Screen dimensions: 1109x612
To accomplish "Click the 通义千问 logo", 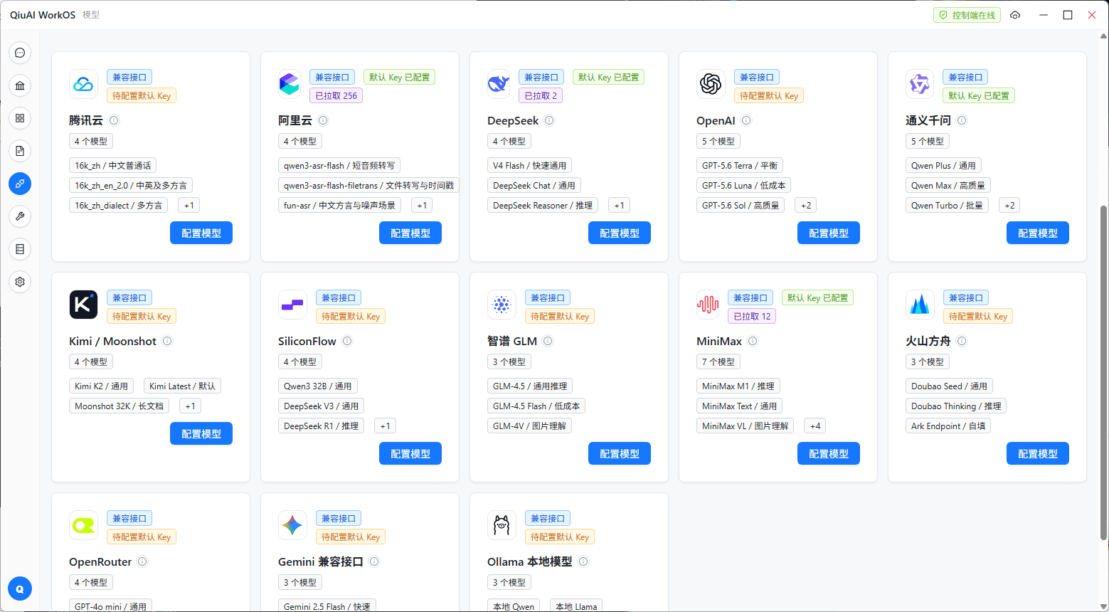I will (x=920, y=84).
